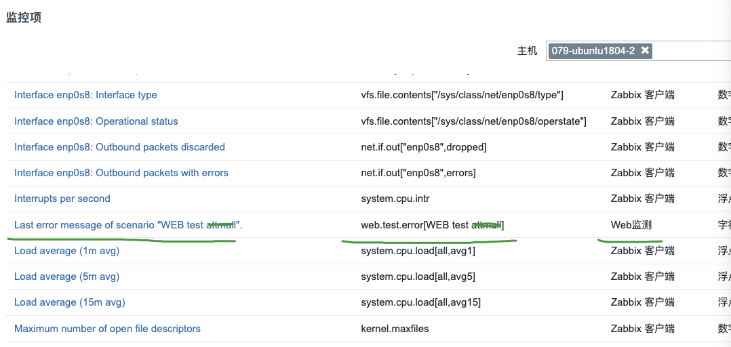Click the system.cpu.load[all,avg5] key cell
Image resolution: width=731 pixels, height=347 pixels.
pyautogui.click(x=418, y=277)
